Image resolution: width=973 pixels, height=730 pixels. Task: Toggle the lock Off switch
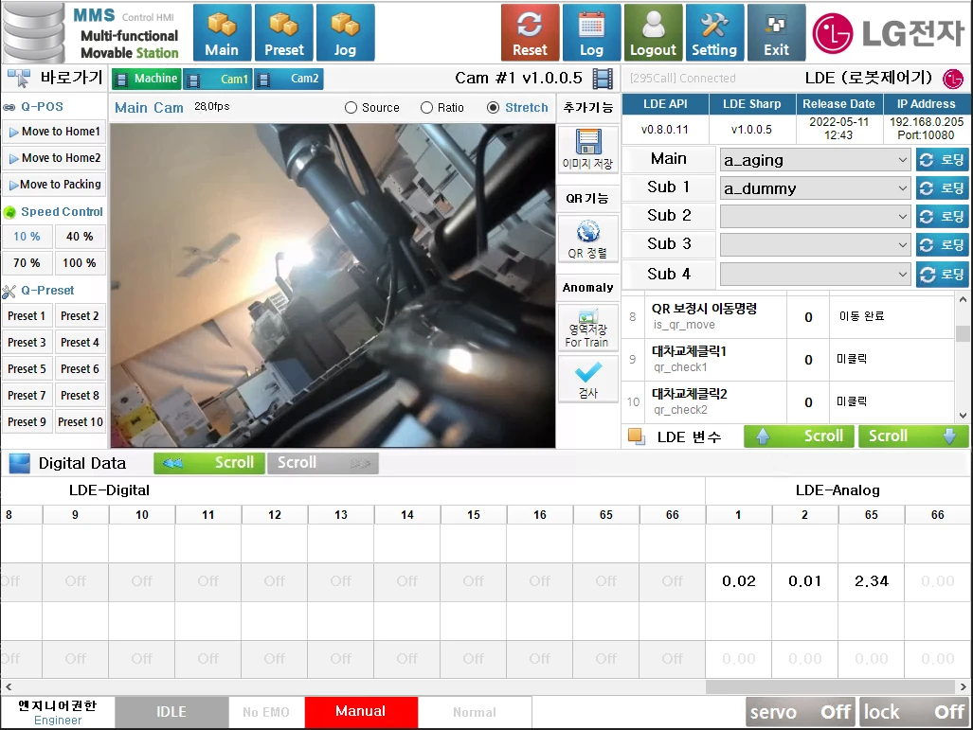[x=913, y=712]
